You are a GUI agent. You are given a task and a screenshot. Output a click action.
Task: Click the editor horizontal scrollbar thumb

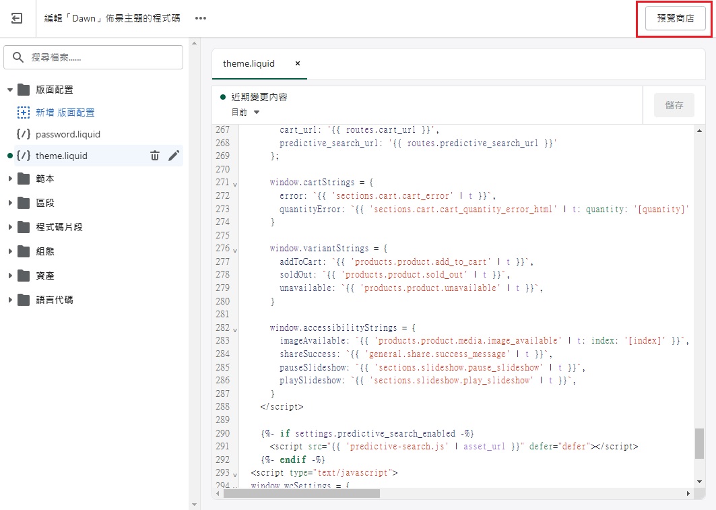tap(301, 494)
